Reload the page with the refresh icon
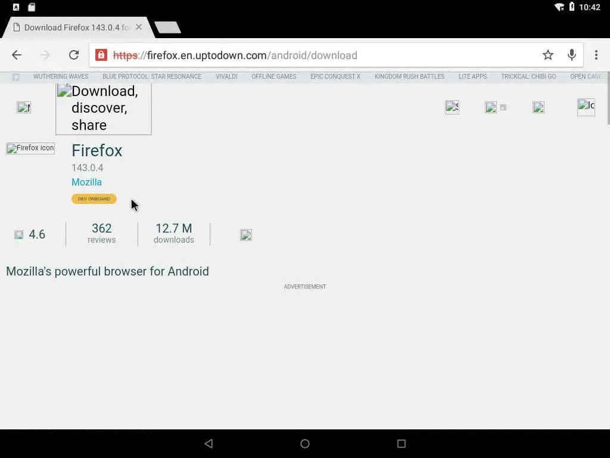This screenshot has width=610, height=458. [74, 55]
